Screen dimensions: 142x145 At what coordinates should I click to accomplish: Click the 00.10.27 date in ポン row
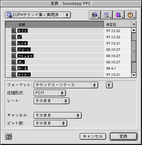(x=113, y=62)
